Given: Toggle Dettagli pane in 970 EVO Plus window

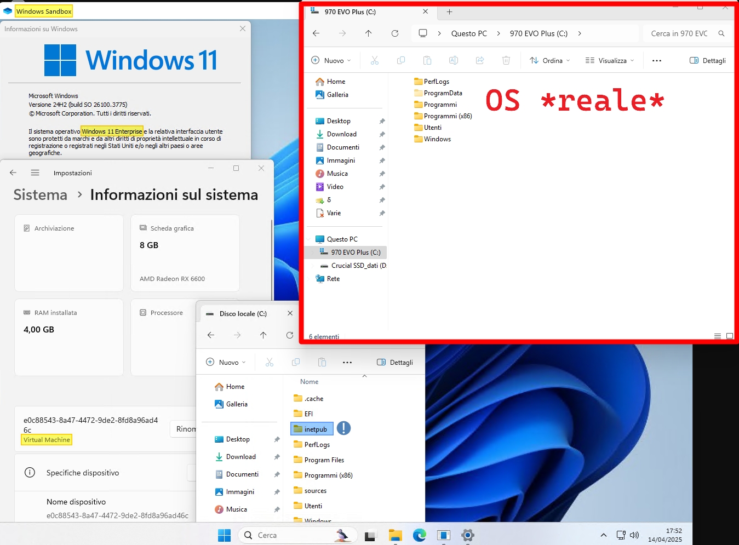Looking at the screenshot, I should pyautogui.click(x=708, y=60).
